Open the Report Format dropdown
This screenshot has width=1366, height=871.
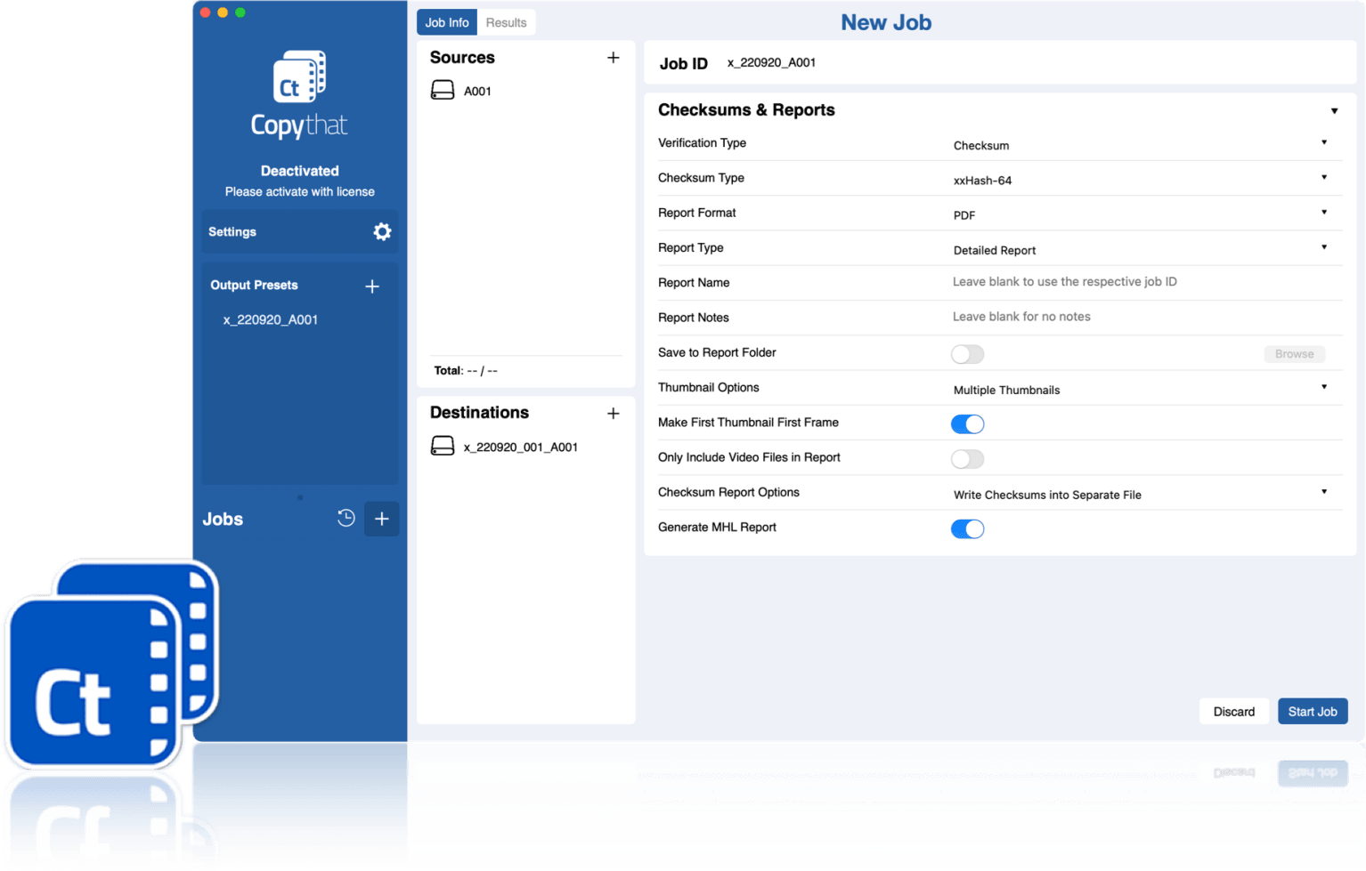point(1140,214)
